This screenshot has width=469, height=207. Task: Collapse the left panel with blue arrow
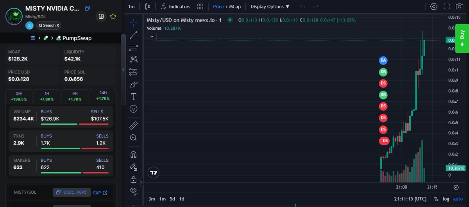(x=124, y=70)
